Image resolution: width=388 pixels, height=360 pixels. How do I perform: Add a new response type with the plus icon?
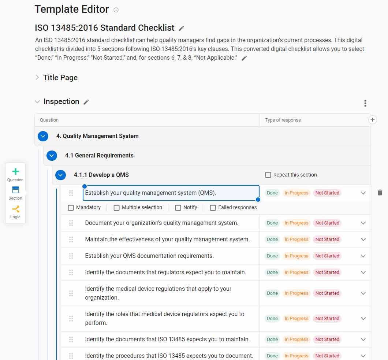pyautogui.click(x=372, y=120)
